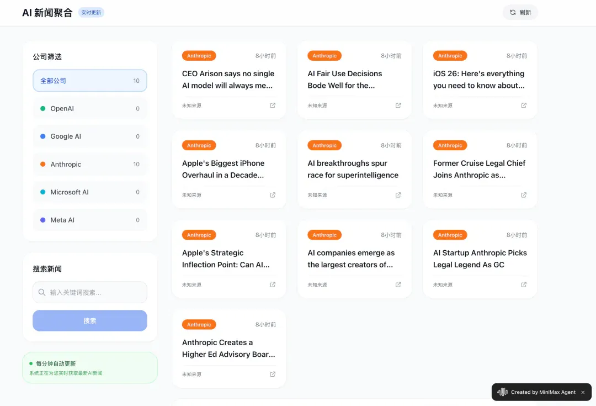Click the 刷新 refresh button

click(x=520, y=13)
